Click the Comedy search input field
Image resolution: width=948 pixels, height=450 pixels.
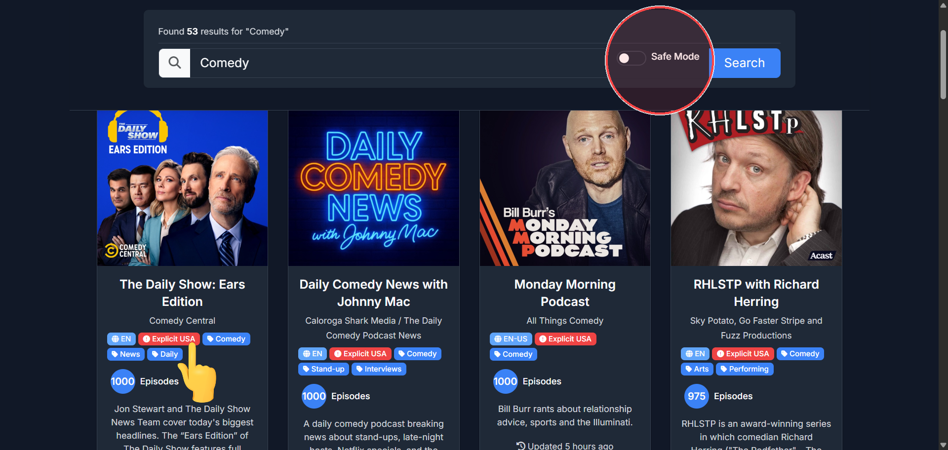click(x=395, y=63)
